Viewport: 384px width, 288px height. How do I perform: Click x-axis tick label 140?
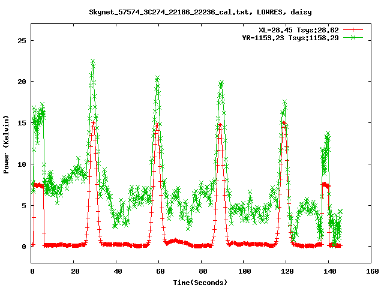(330, 271)
